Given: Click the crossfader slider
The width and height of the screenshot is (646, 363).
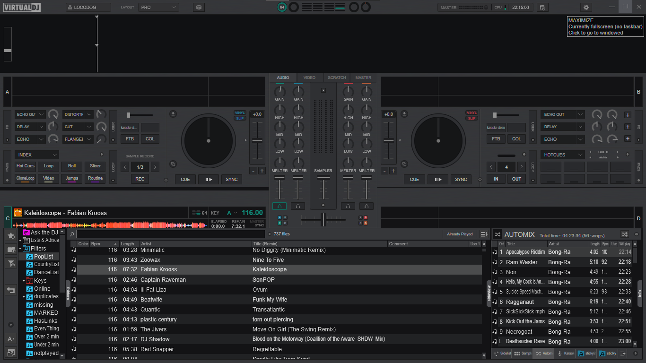Looking at the screenshot, I should tap(324, 219).
